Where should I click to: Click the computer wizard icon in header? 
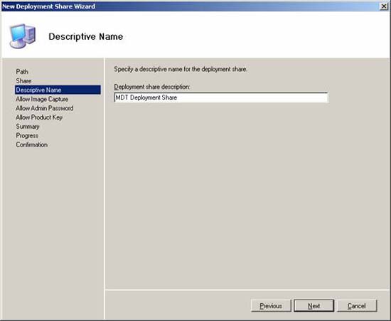[x=23, y=36]
